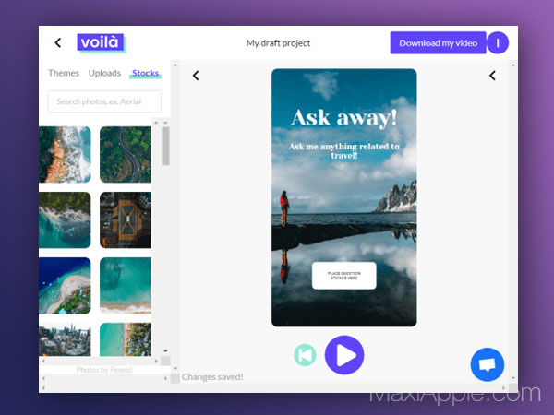The image size is (554, 415).
Task: Select the rocky coastline waves photo
Action: pyautogui.click(x=65, y=155)
